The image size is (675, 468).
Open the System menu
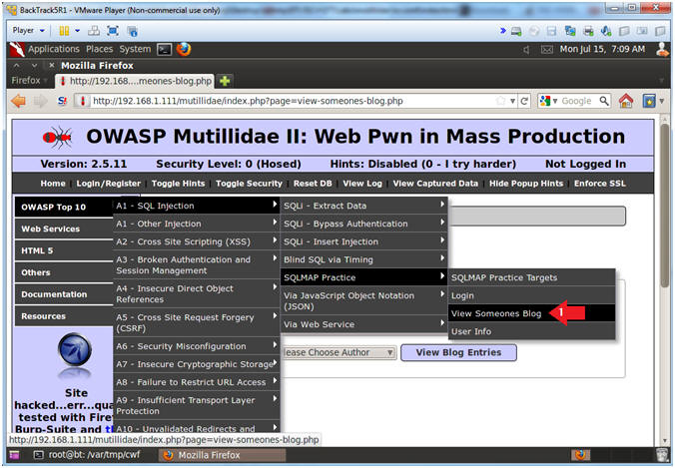[x=135, y=49]
